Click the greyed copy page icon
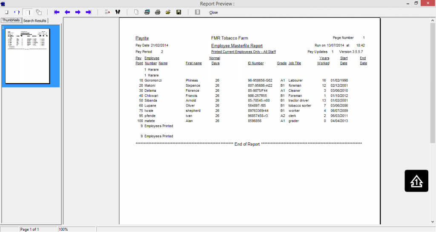 tap(136, 12)
